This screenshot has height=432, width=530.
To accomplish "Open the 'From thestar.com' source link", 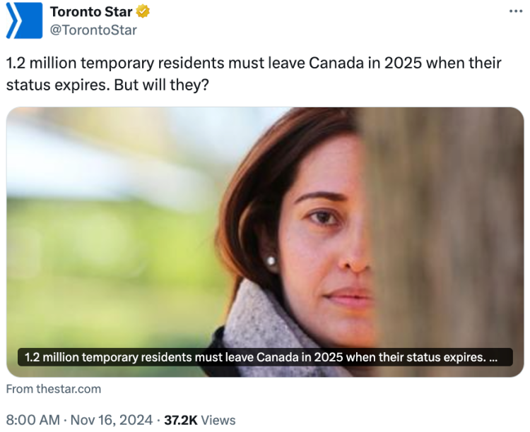I will tap(54, 389).
